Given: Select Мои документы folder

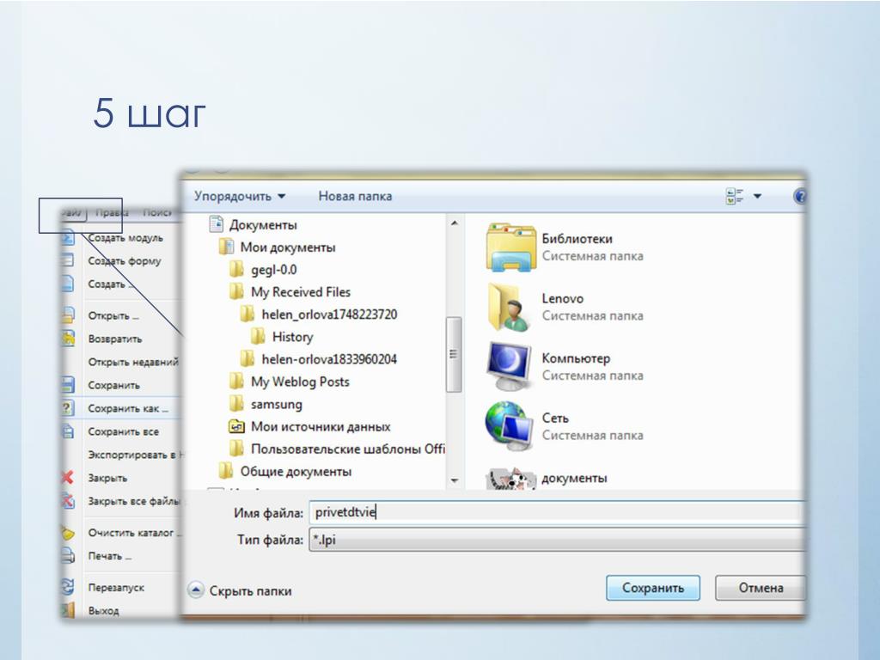Looking at the screenshot, I should (x=288, y=247).
